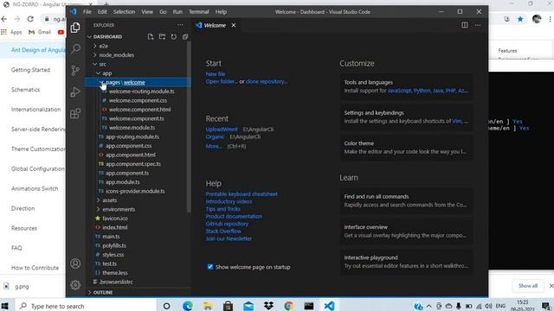The height and width of the screenshot is (311, 554).
Task: Open the Source Control view
Action: tap(75, 70)
